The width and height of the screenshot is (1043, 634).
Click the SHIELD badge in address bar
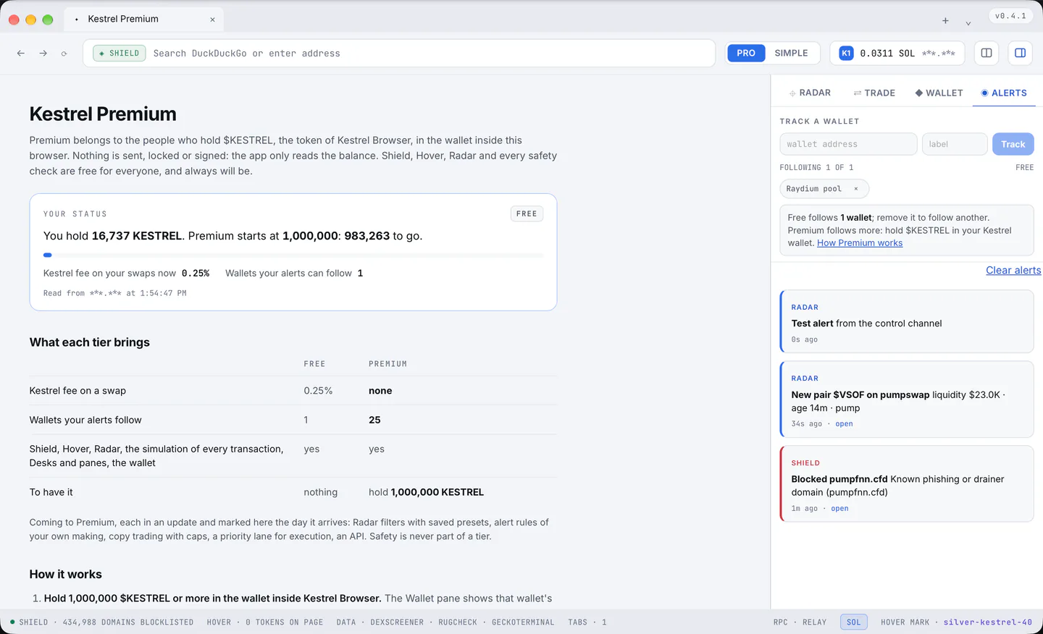tap(120, 54)
